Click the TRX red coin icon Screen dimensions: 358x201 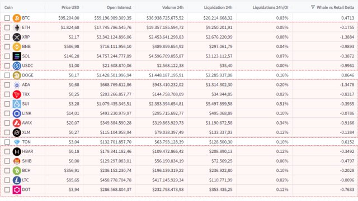[17, 94]
